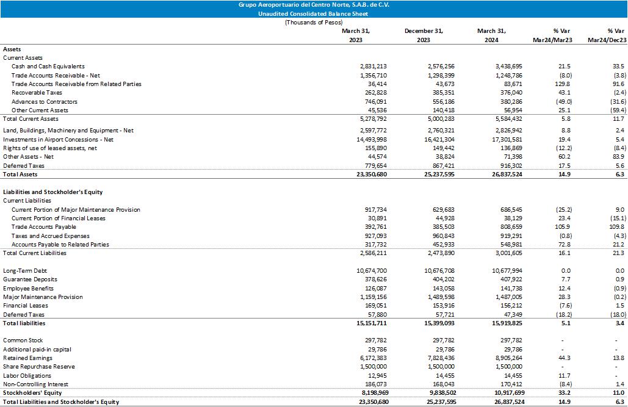Click the value 385,351
This screenshot has height=407, width=628.
[x=444, y=93]
